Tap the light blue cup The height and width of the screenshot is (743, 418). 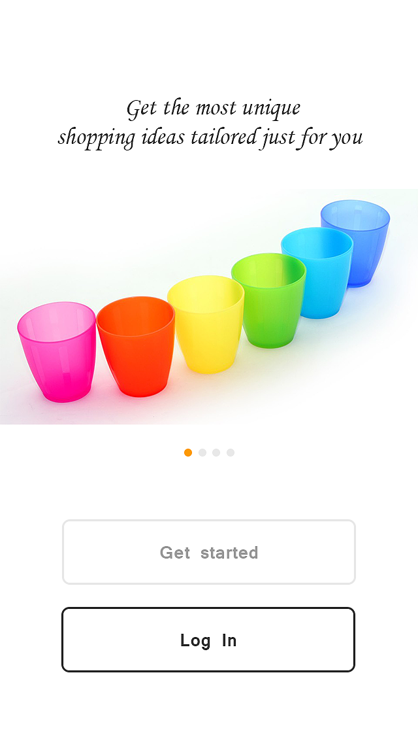[317, 273]
